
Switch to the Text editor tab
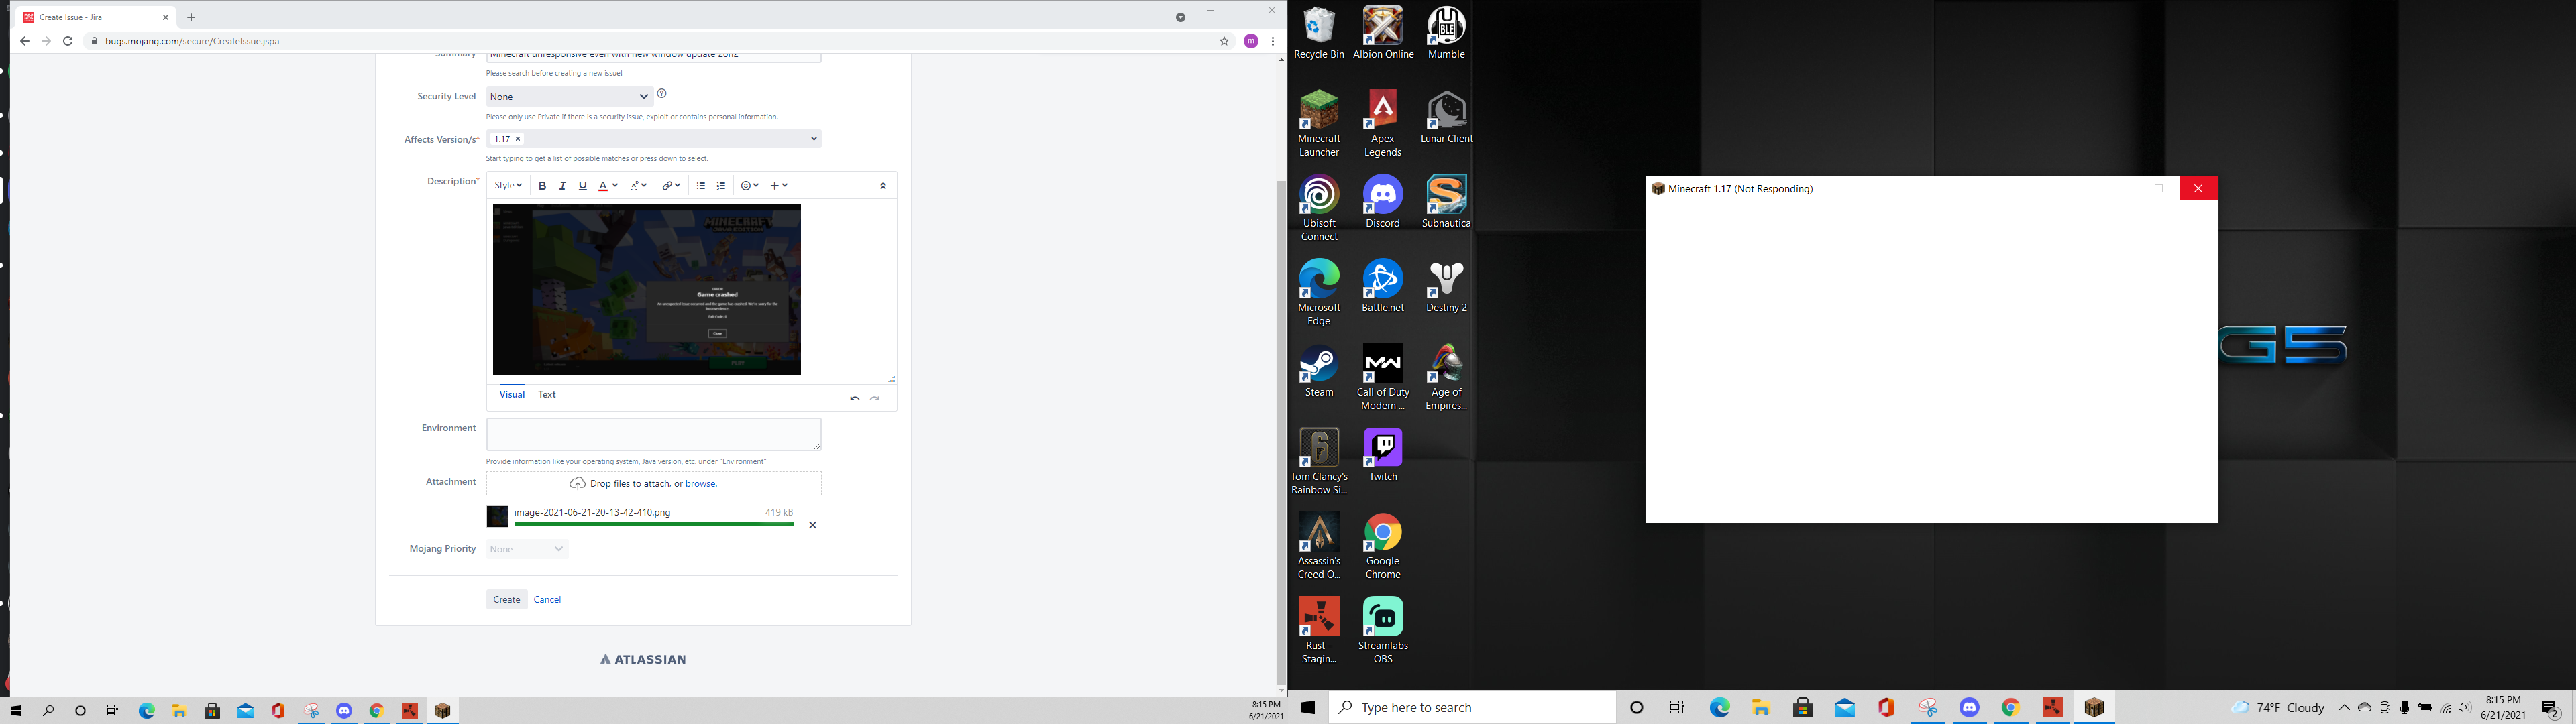click(547, 395)
